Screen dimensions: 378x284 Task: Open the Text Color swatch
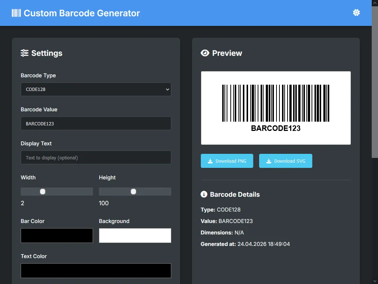pyautogui.click(x=96, y=271)
